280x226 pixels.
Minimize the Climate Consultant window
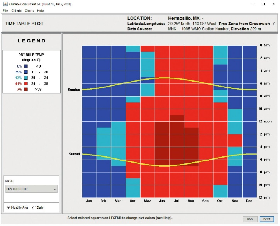(x=252, y=4)
